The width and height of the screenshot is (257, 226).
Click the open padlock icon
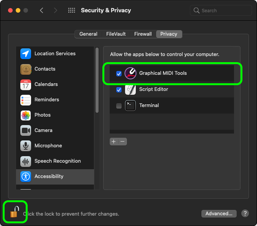tap(15, 212)
